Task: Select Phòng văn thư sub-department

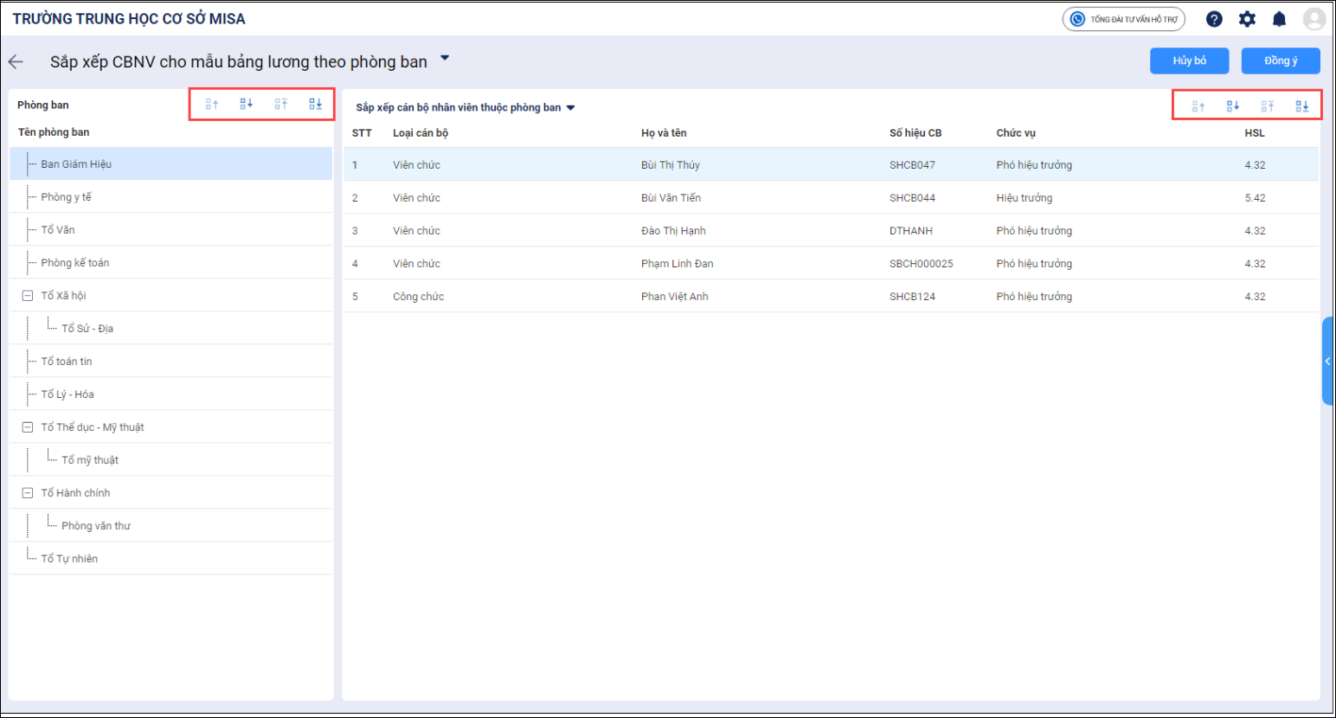Action: coord(171,526)
